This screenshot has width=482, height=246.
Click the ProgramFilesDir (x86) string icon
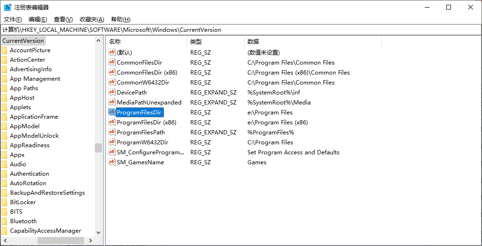(x=112, y=122)
